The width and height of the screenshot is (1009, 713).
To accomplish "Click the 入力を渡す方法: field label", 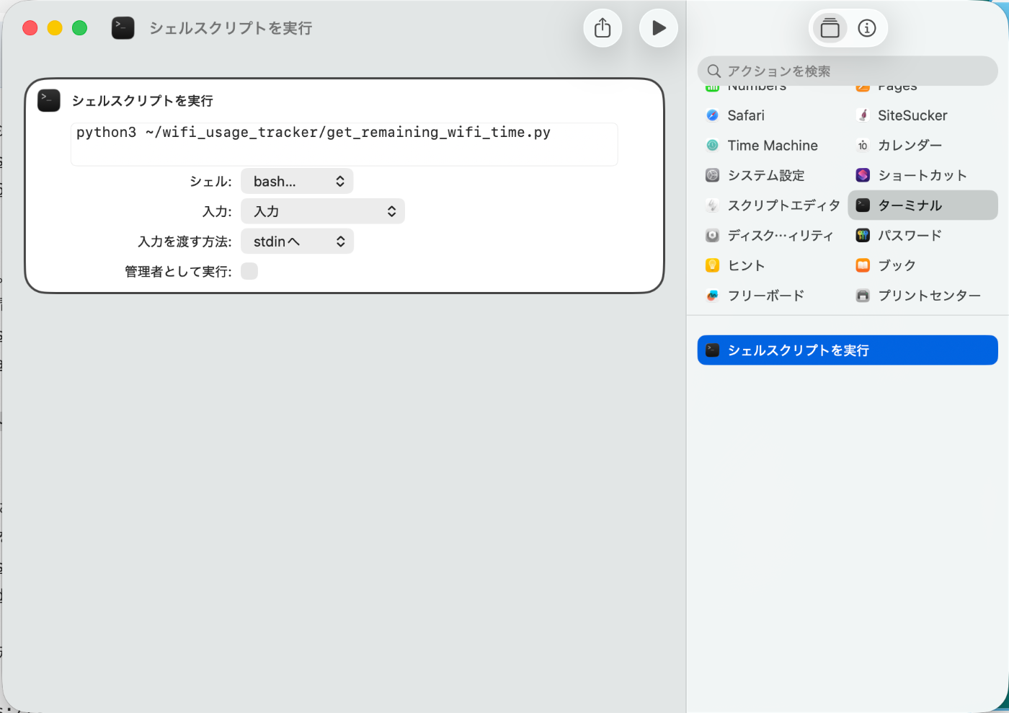I will click(185, 242).
